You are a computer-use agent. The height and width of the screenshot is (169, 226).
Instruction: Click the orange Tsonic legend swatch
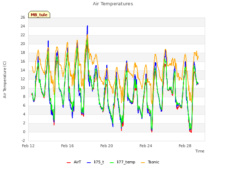[143, 163]
